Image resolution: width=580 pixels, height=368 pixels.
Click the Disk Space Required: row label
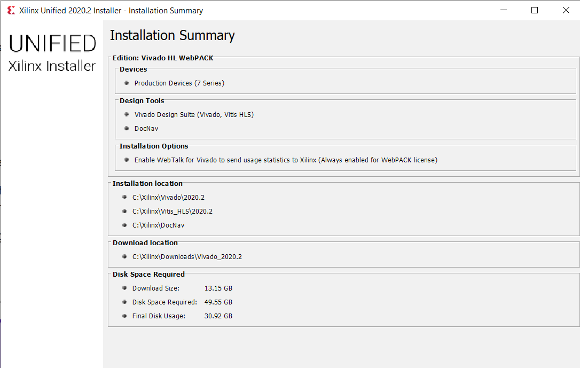164,302
